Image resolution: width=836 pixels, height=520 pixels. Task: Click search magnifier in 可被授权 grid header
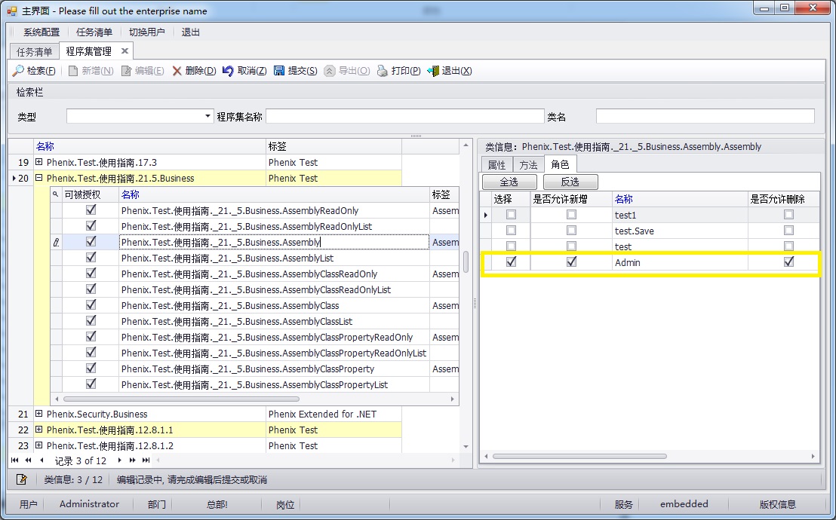55,194
